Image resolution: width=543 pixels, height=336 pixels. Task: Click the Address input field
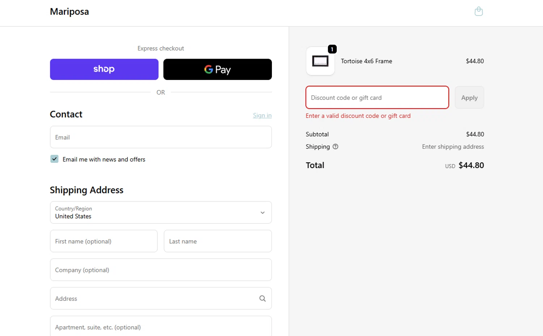pos(161,298)
